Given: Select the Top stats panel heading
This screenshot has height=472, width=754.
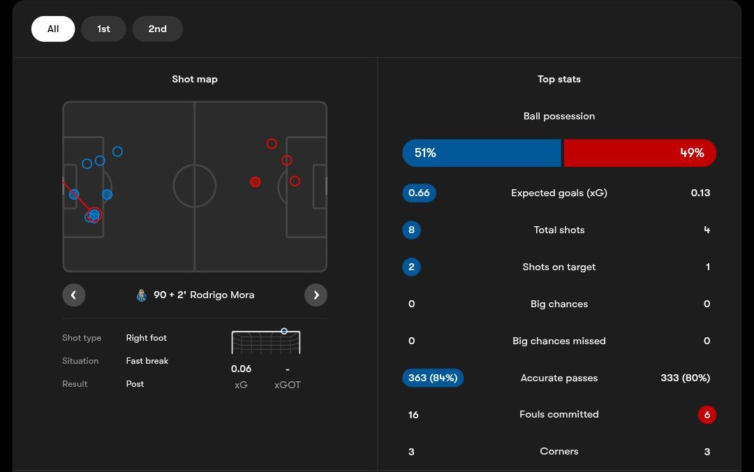Looking at the screenshot, I should (559, 79).
